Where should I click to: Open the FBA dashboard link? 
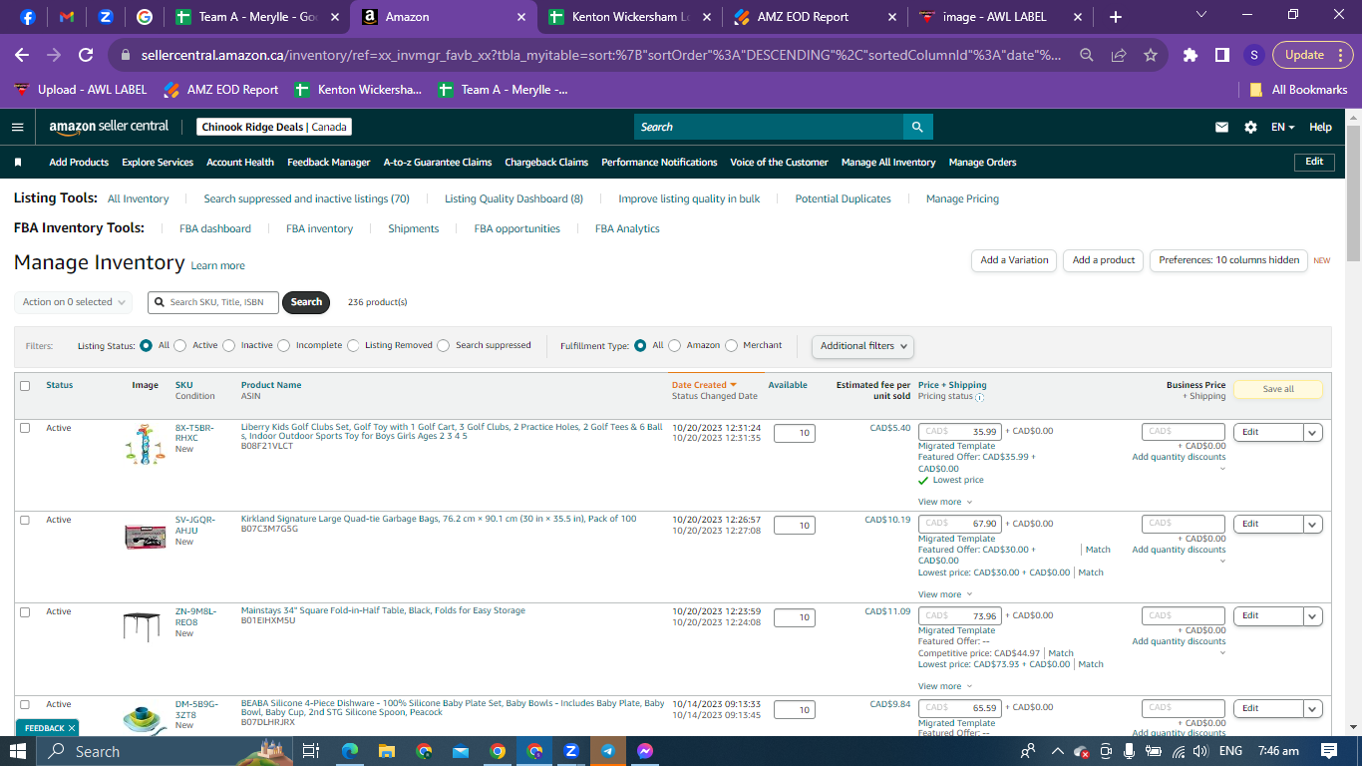(x=215, y=229)
